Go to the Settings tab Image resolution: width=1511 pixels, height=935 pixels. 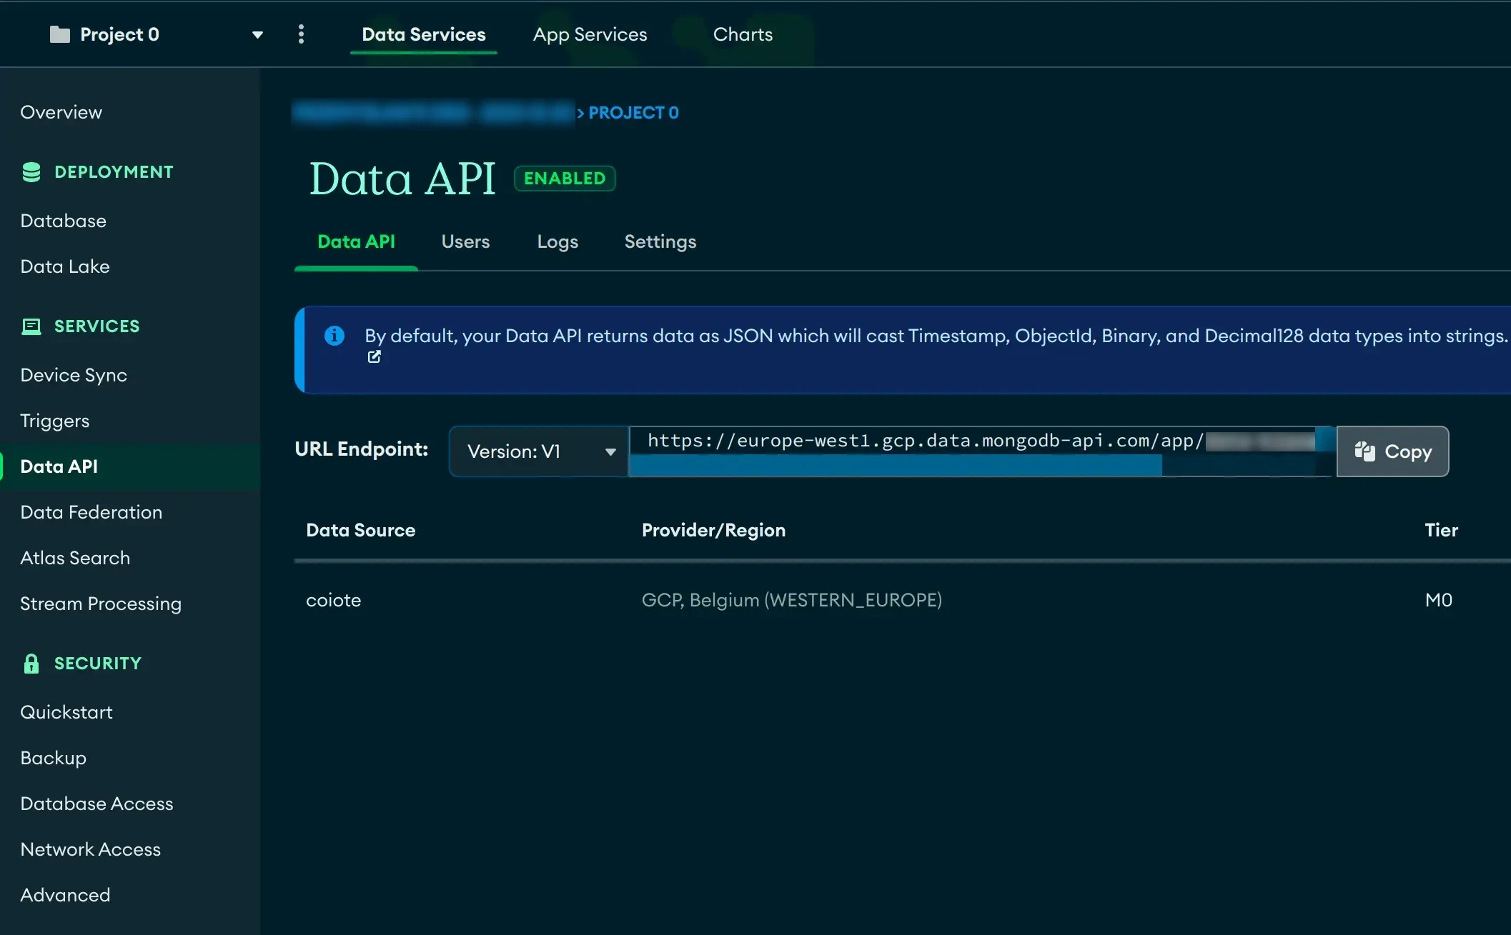click(660, 241)
